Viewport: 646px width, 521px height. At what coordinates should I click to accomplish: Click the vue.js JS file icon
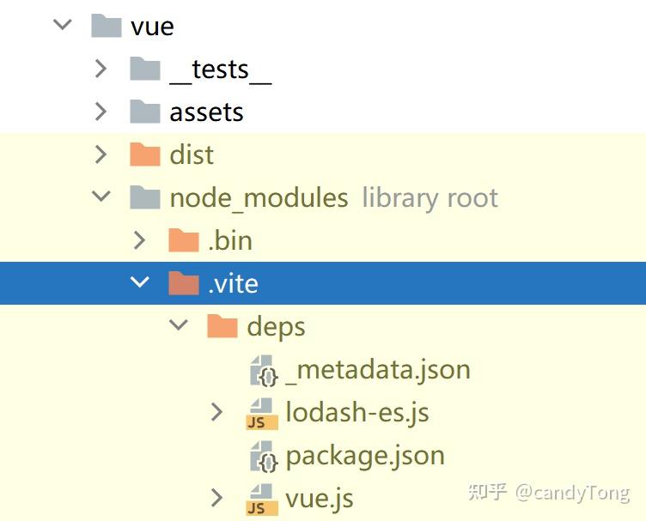261,499
